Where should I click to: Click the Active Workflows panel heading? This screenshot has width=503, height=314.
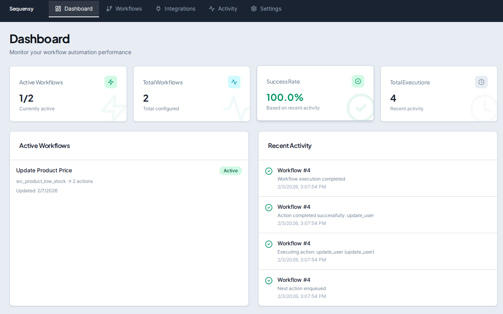click(x=44, y=146)
